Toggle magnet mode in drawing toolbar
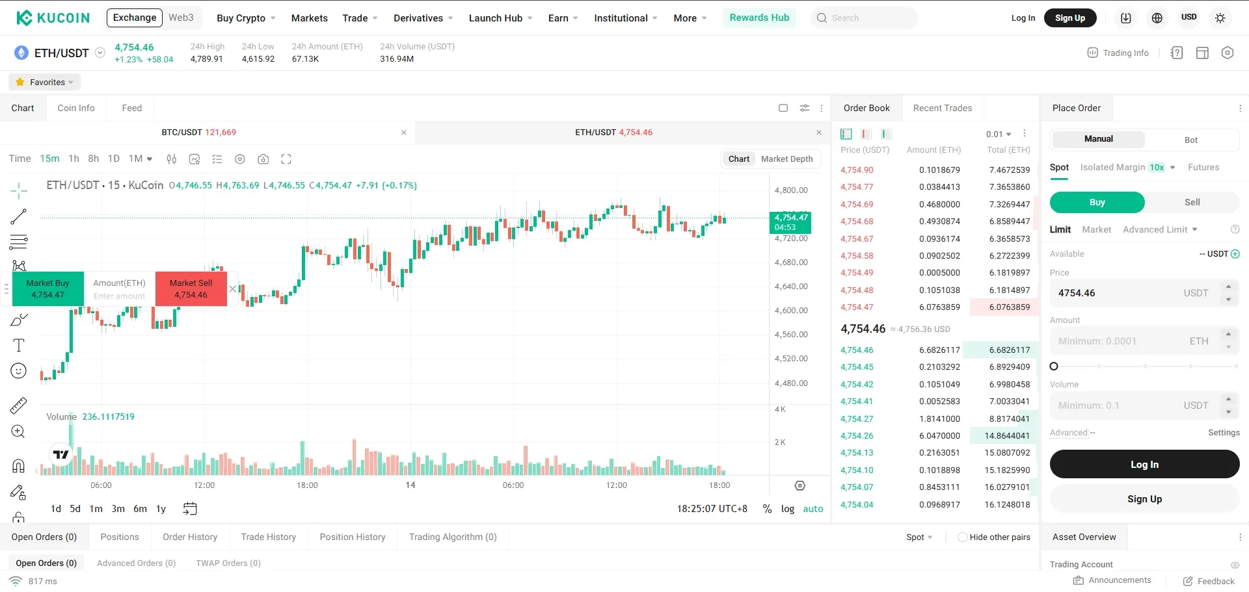This screenshot has height=592, width=1249. coord(19,466)
